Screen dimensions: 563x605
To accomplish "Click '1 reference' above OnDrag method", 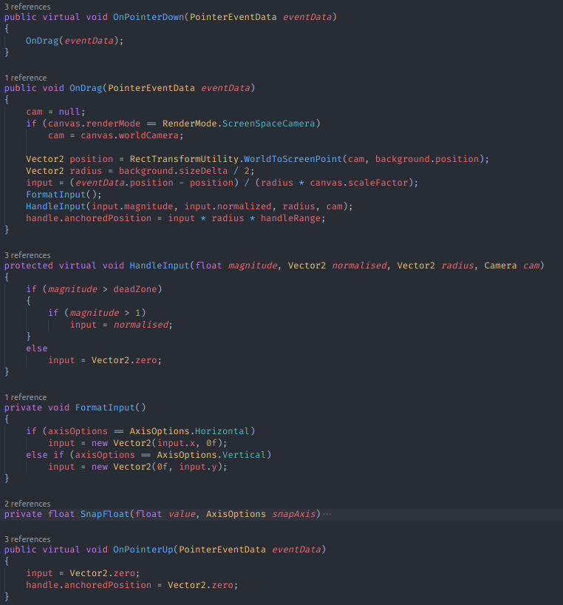I will 25,78.
